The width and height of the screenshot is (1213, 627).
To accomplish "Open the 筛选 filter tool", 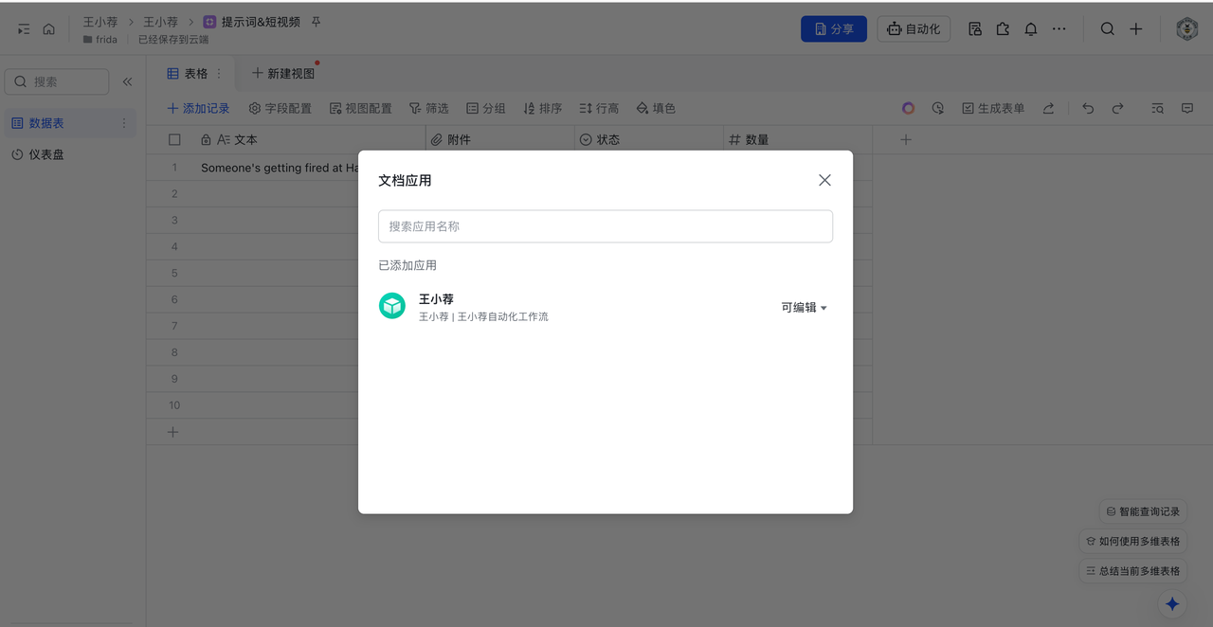I will point(428,109).
